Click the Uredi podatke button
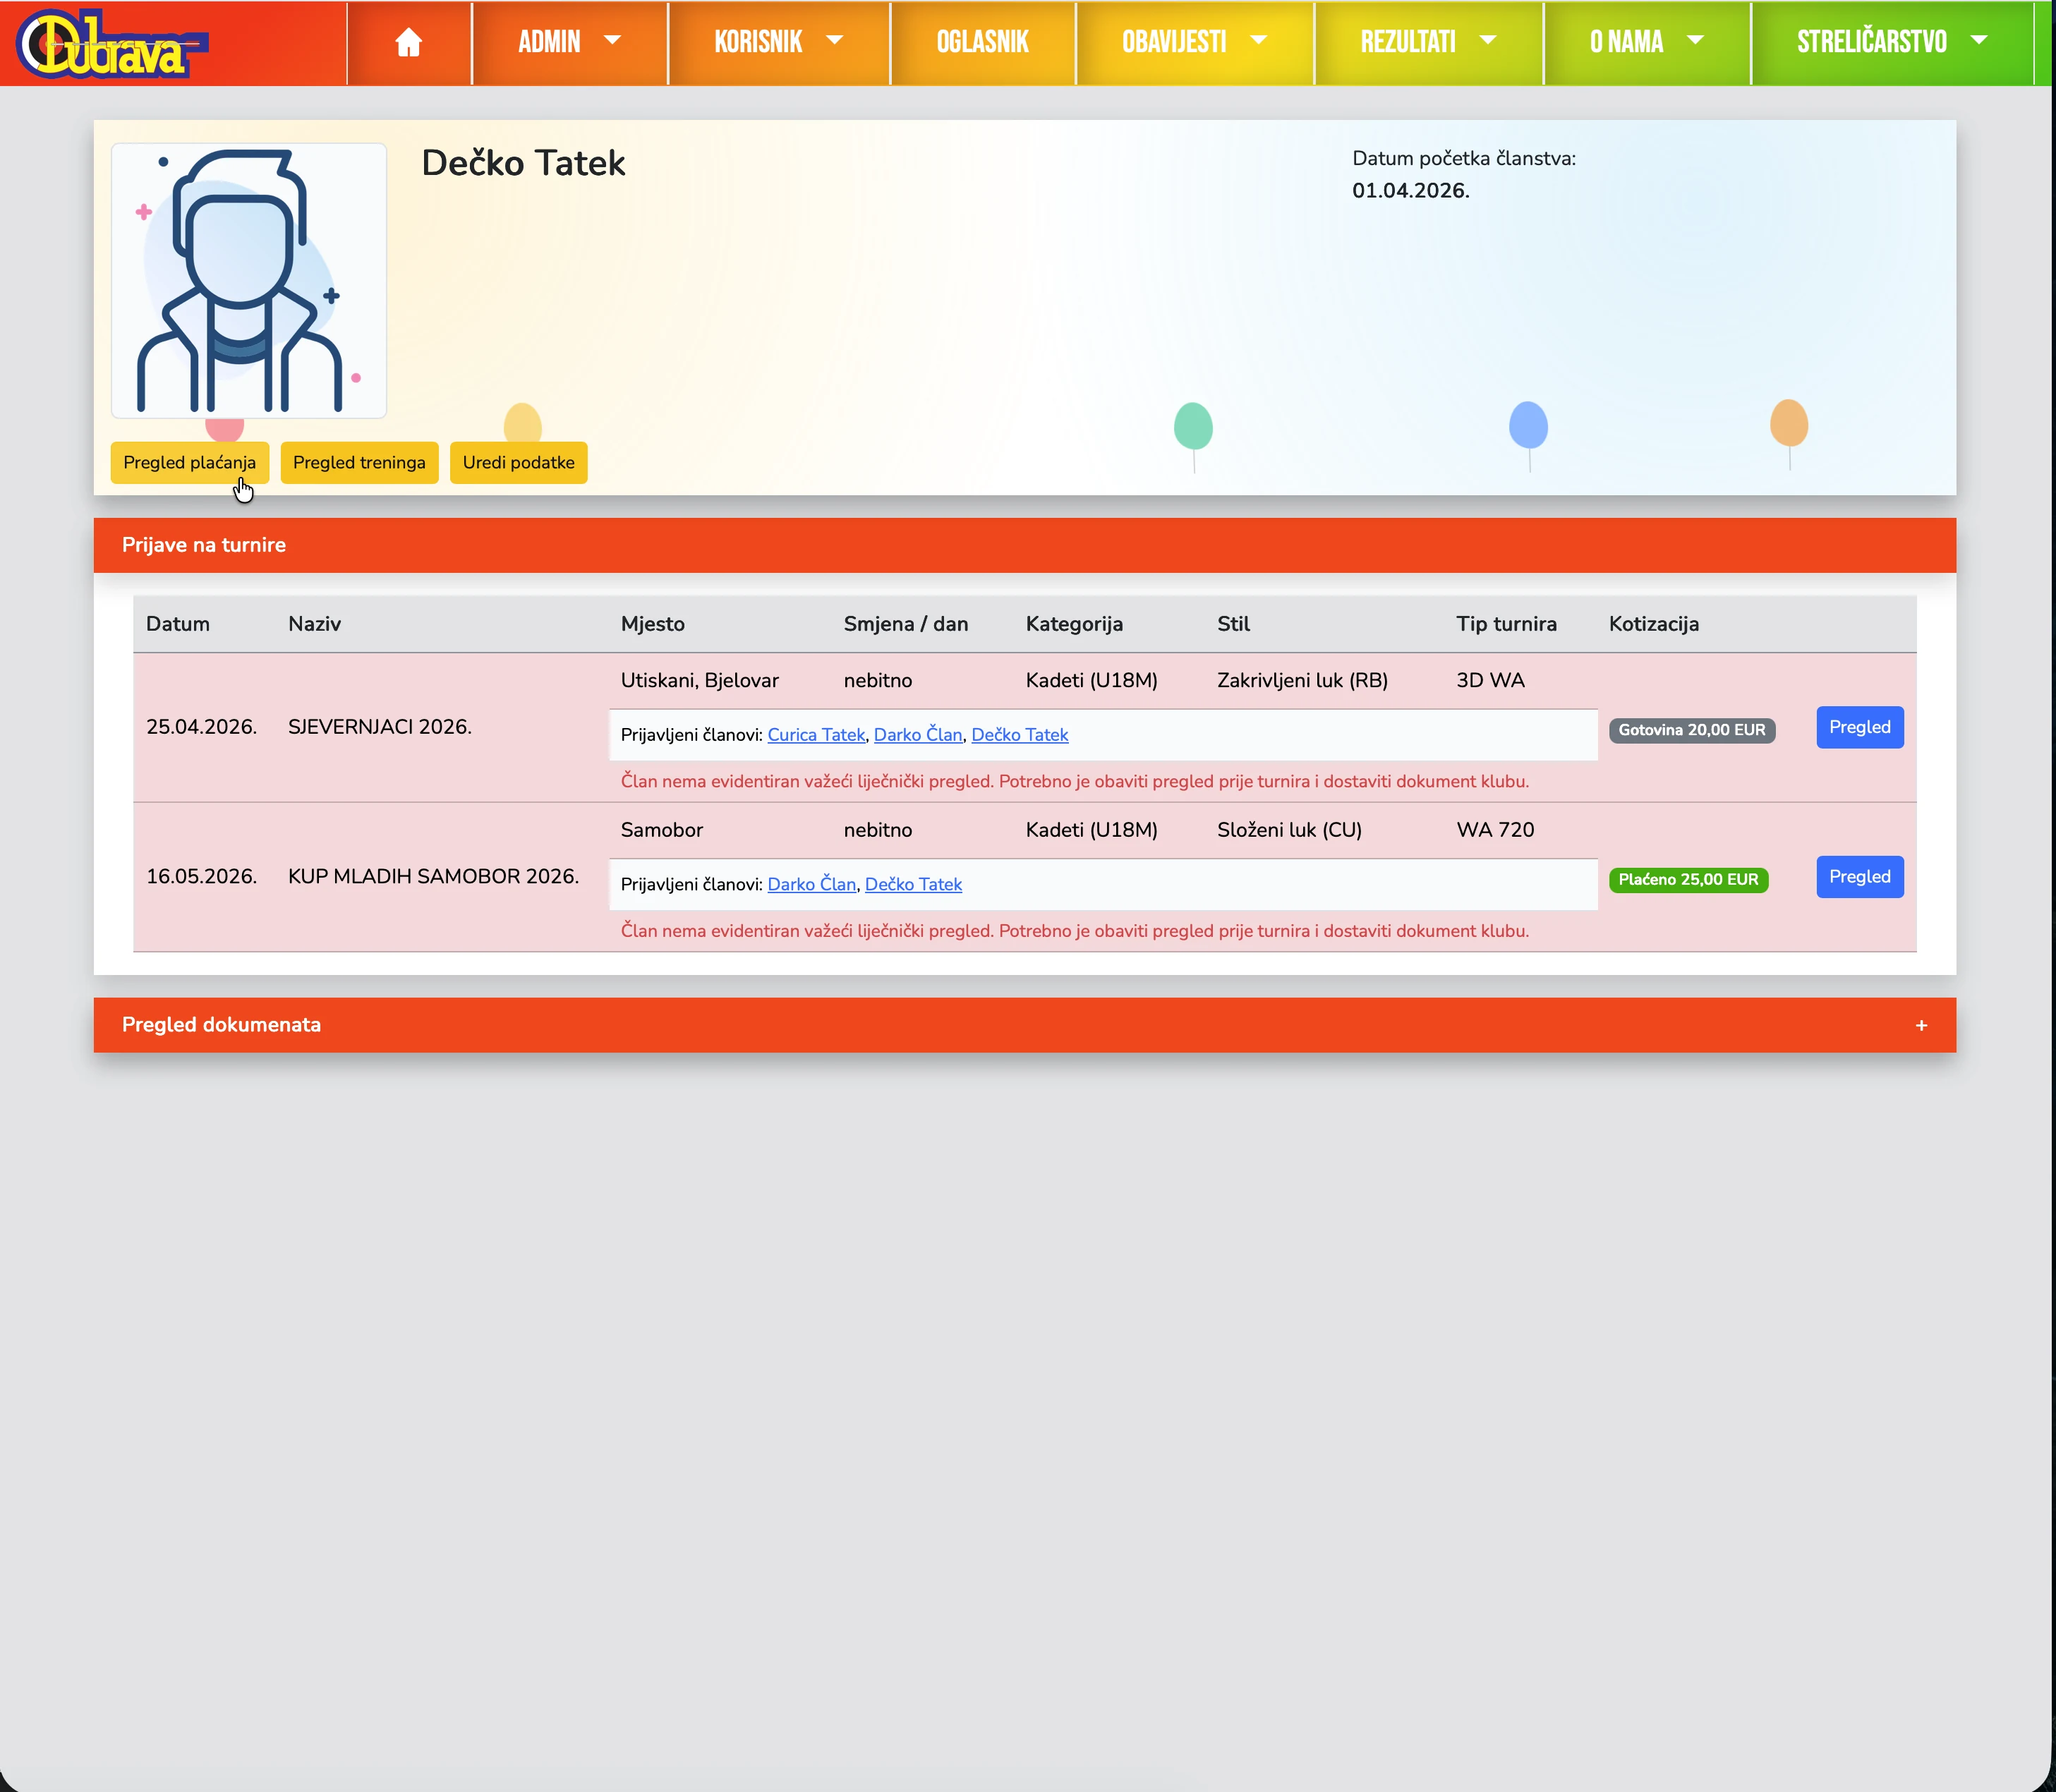2056x1792 pixels. [518, 463]
